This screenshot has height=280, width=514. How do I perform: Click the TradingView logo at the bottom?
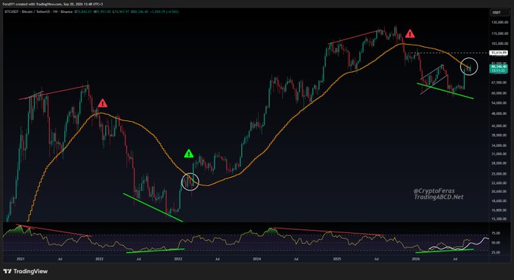[26, 271]
